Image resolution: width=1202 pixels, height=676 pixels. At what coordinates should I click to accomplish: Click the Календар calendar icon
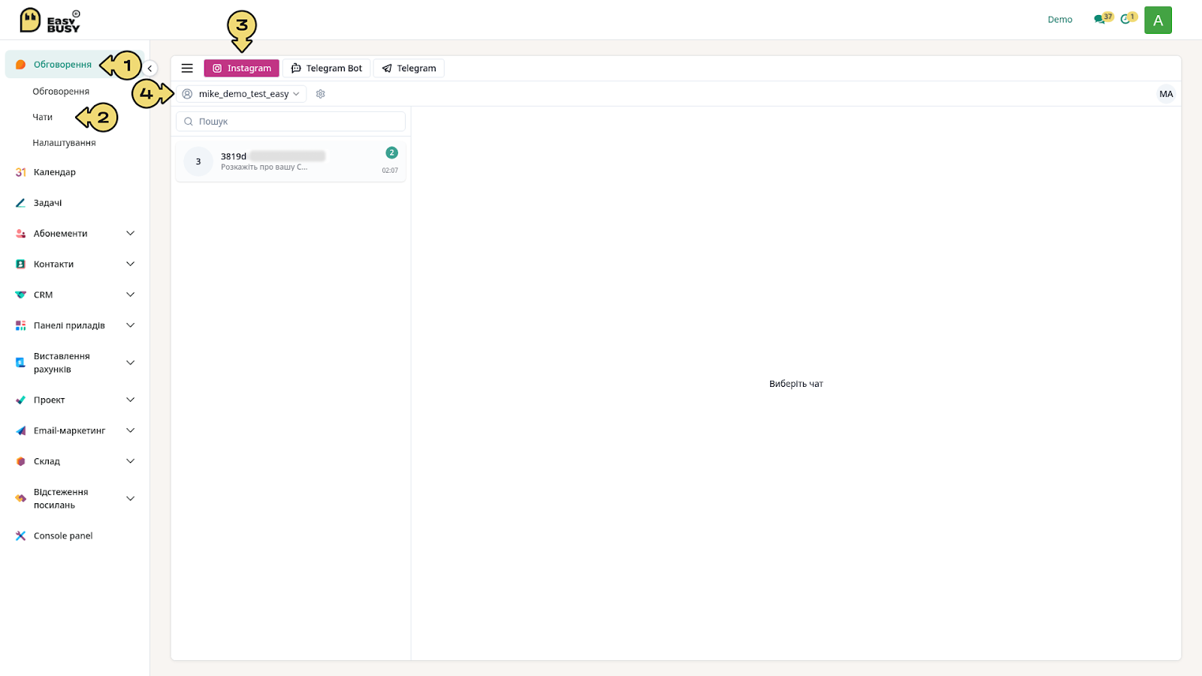click(20, 172)
